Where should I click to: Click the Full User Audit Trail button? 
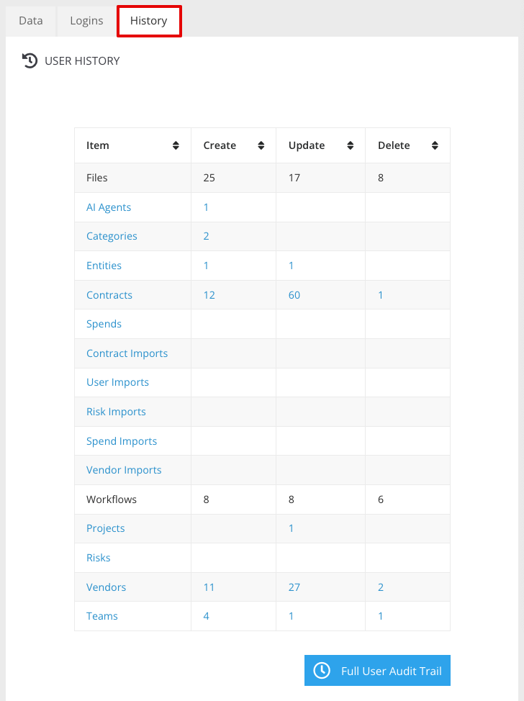377,670
